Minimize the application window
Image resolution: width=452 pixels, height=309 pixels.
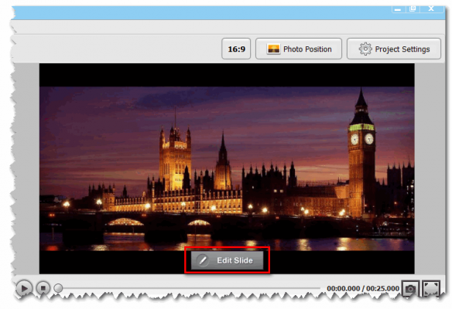pos(398,9)
